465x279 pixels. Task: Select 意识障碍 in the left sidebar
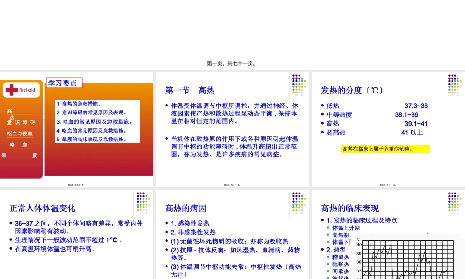pos(21,122)
